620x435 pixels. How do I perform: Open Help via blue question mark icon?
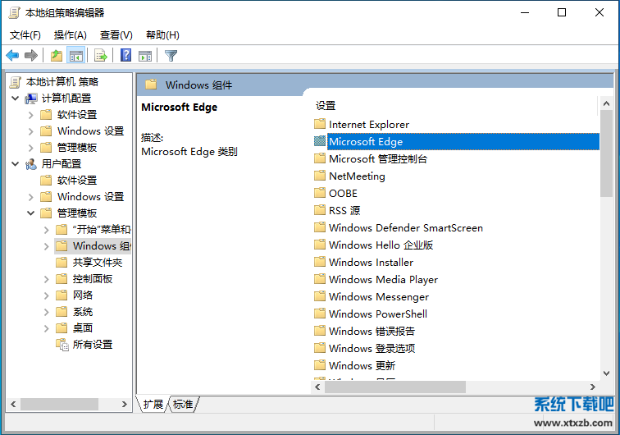click(x=125, y=55)
